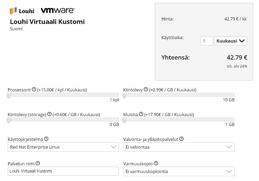Click the Prosessorit slider handle
Screen dimensions: 259x181
pyautogui.click(x=9, y=95)
